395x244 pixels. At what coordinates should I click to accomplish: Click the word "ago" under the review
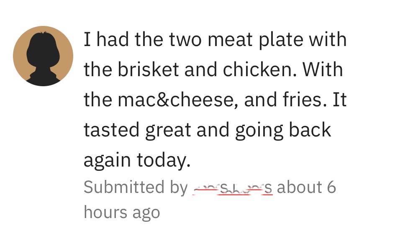pyautogui.click(x=146, y=213)
